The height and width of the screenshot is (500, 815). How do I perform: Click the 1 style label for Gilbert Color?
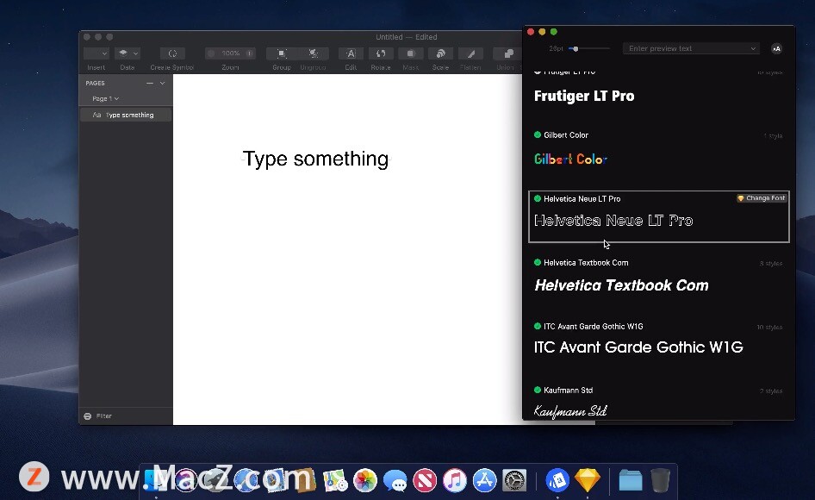coord(773,136)
